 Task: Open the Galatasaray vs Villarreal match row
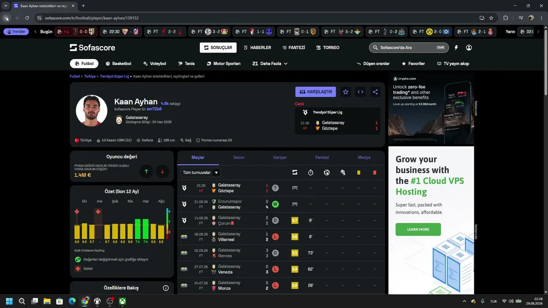tap(281, 237)
